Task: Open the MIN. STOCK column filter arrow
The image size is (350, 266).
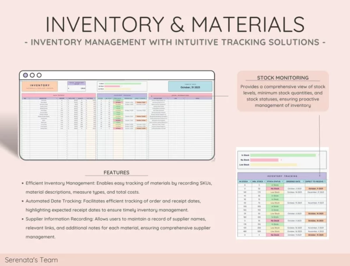Action: (x=265, y=181)
